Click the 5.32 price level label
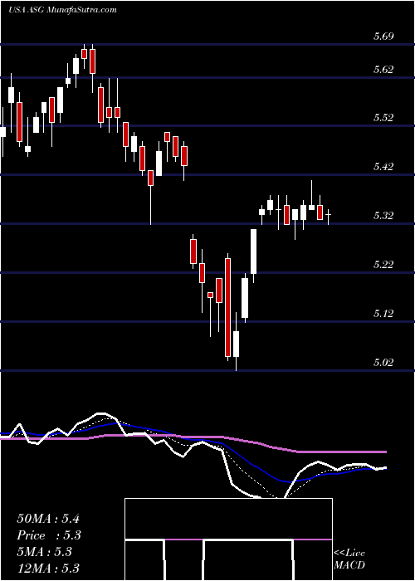The height and width of the screenshot is (581, 415). coord(383,215)
